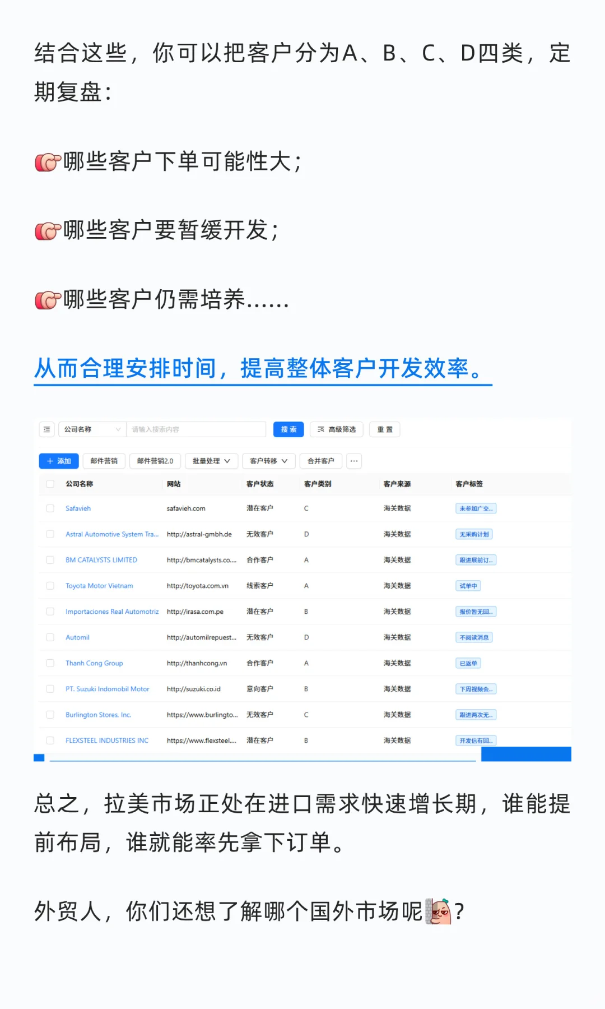Check the PT. Suzuki Indomobil Motor checkbox
This screenshot has width=605, height=1009.
point(50,689)
